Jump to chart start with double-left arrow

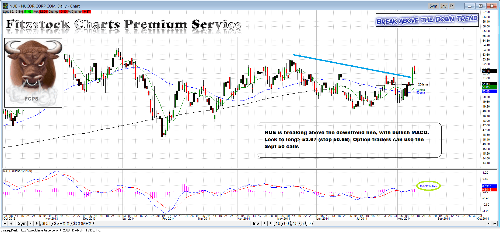(x=5, y=223)
